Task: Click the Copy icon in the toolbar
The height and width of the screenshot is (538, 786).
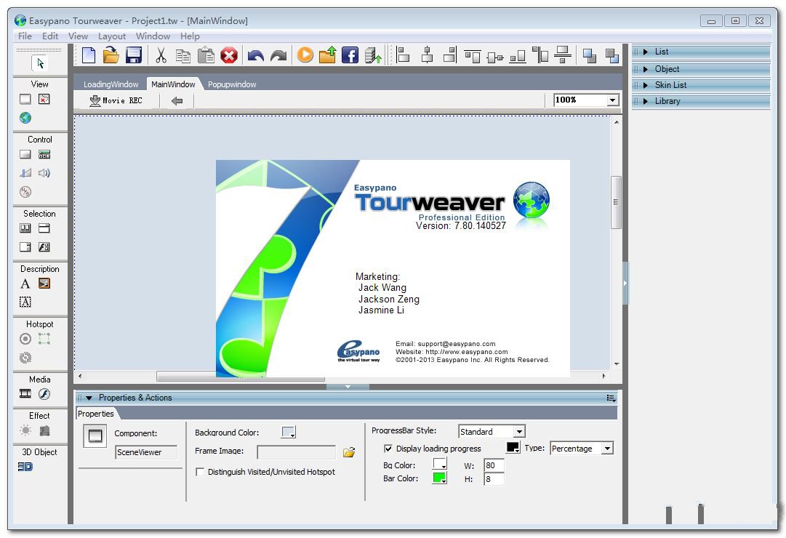Action: [183, 56]
